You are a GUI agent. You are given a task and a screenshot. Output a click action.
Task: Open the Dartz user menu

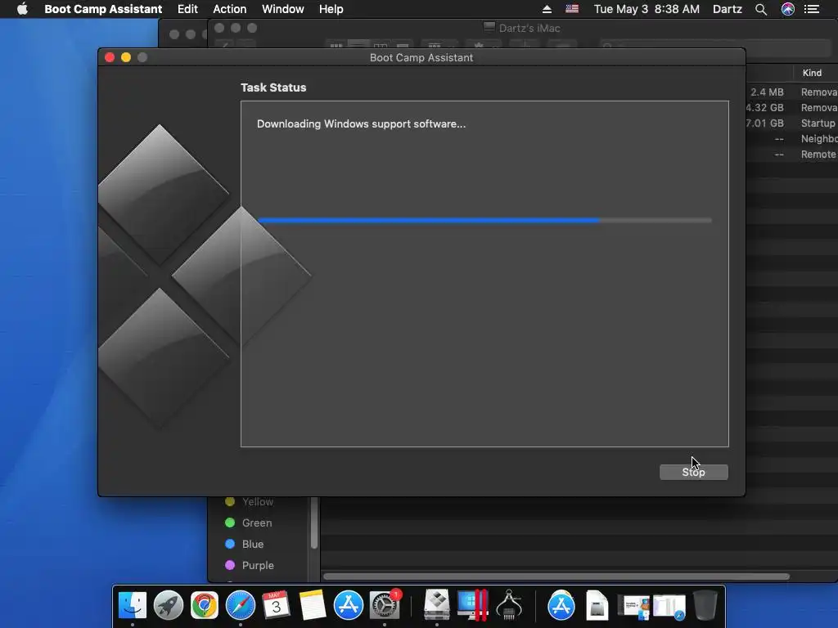point(728,9)
